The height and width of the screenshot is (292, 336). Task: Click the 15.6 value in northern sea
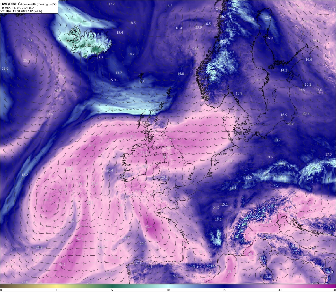click(194, 20)
